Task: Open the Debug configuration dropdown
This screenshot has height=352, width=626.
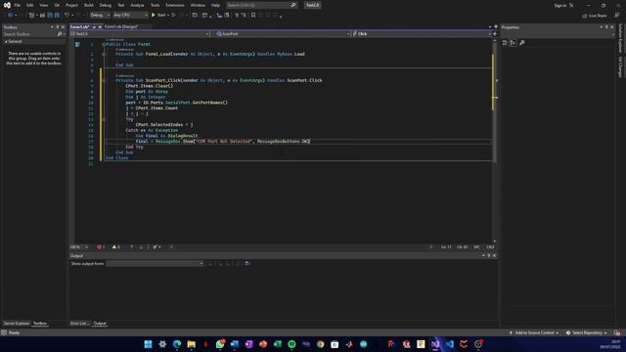Action: point(100,16)
